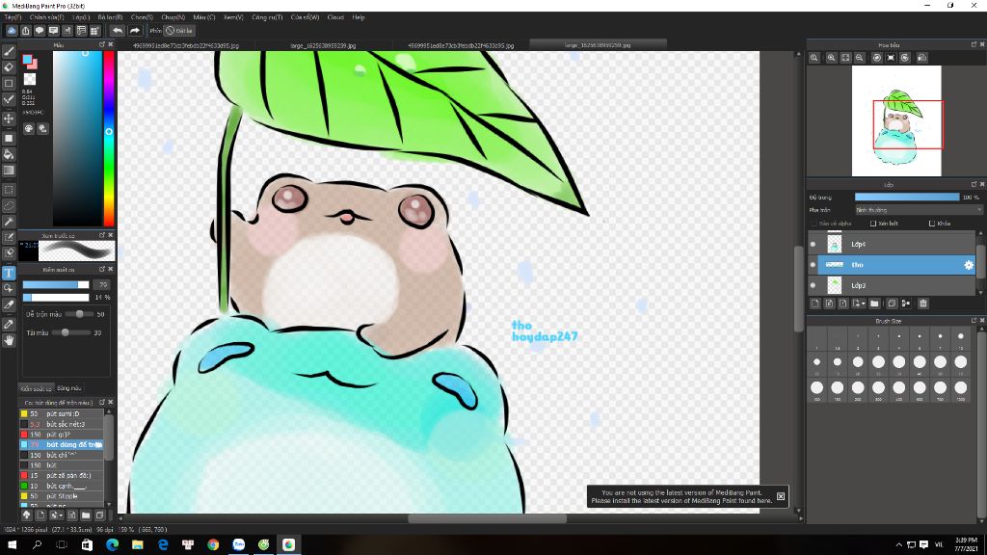Zoom in on the navigator panel
The width and height of the screenshot is (987, 555).
coord(832,57)
